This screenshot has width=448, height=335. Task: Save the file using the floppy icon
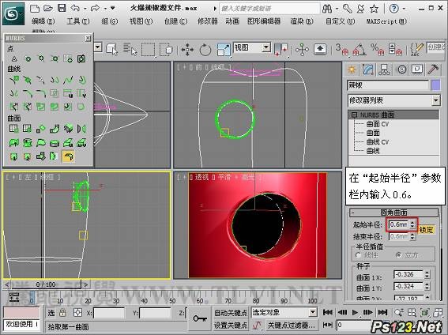point(62,8)
